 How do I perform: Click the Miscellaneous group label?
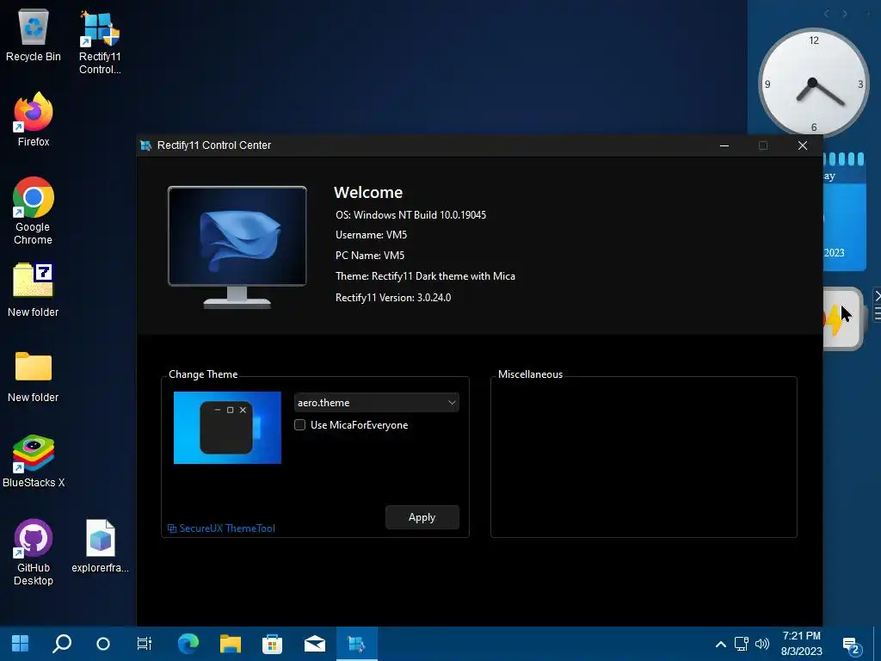(x=530, y=374)
